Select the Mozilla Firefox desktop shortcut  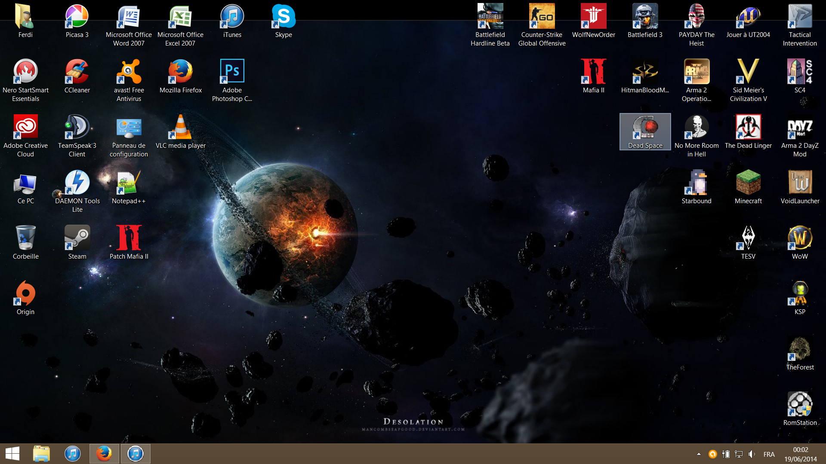180,76
